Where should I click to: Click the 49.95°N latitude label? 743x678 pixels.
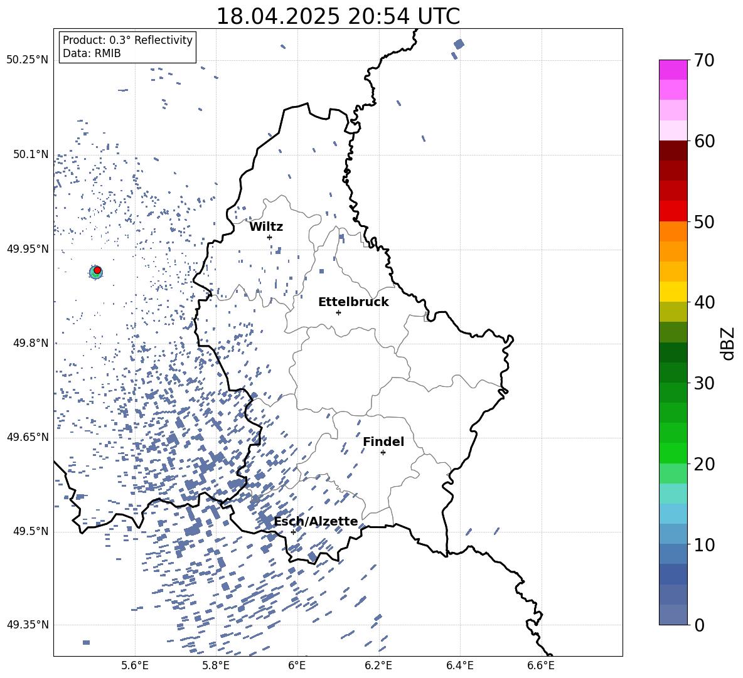[28, 249]
